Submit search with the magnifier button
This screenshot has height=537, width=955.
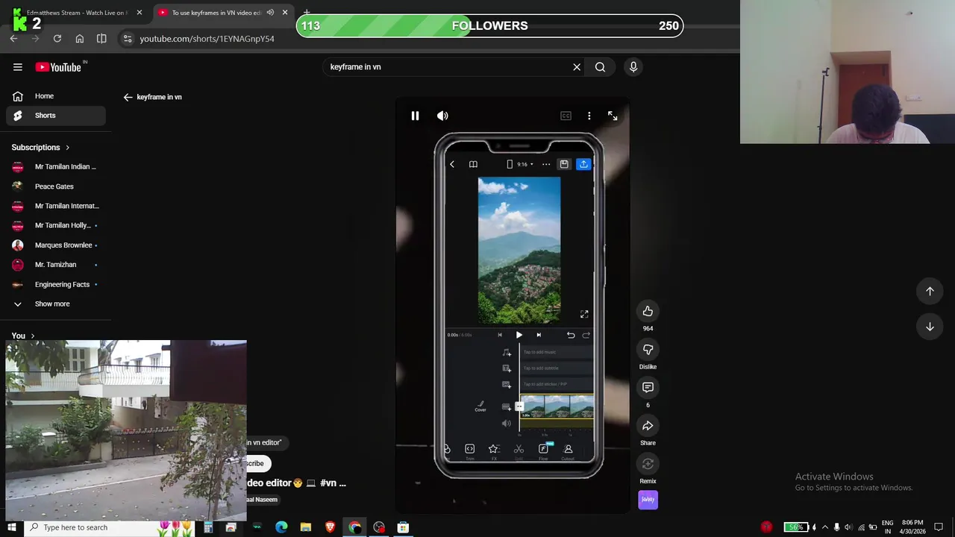click(x=600, y=67)
